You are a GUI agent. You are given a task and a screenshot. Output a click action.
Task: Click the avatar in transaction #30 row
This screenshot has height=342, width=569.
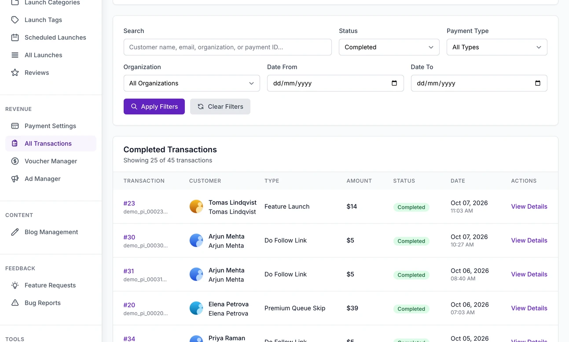coord(196,240)
